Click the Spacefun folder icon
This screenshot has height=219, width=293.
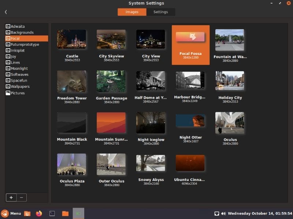tap(8, 80)
